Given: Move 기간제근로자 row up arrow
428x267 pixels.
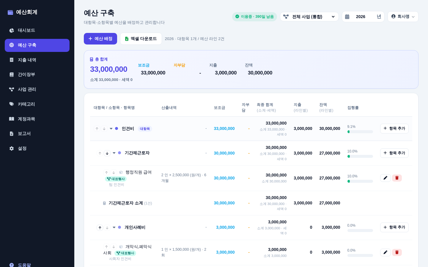Looking at the screenshot, I should 100,153.
